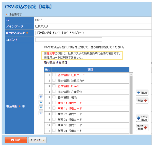Open the help icon beside 取込項目

[x=23, y=106]
